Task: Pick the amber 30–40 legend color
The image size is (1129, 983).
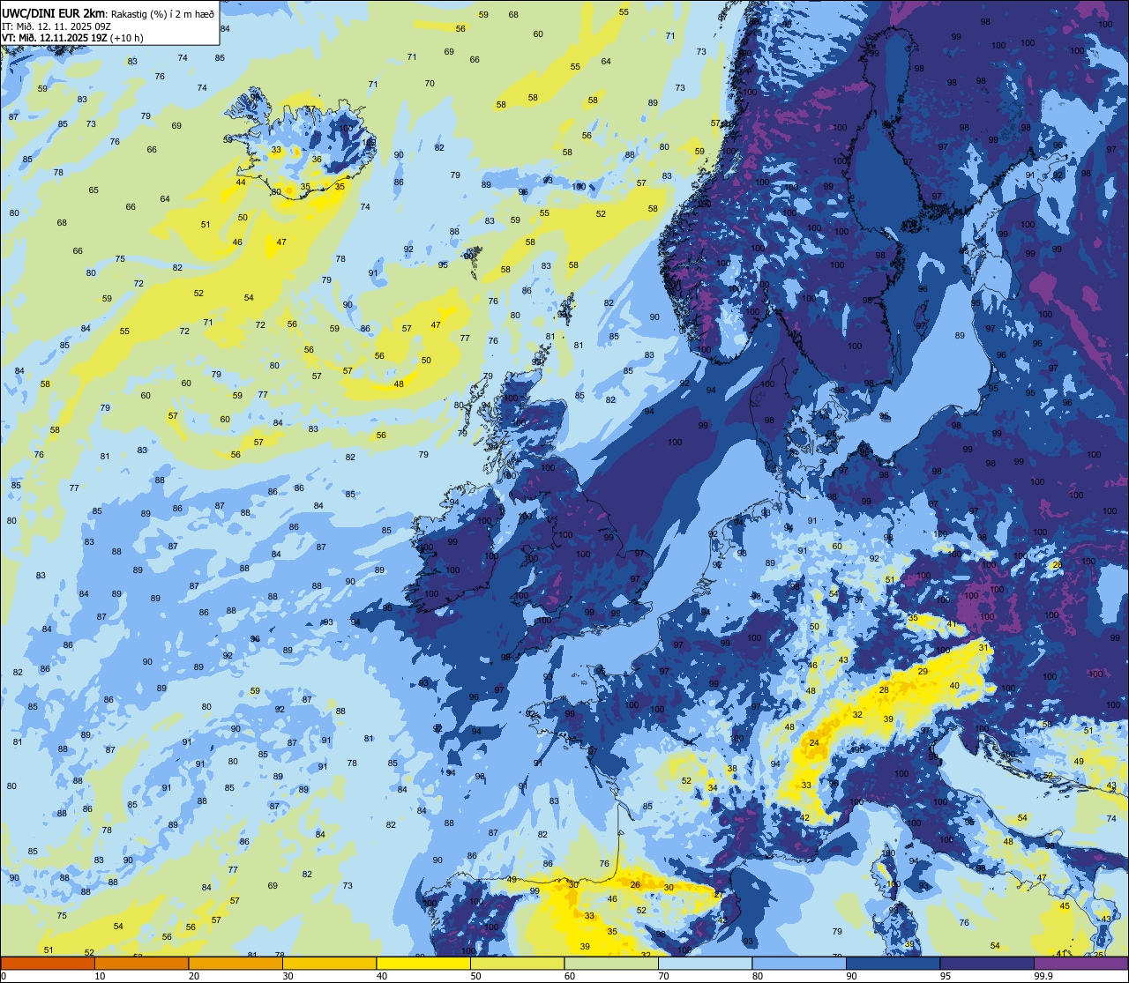Action: [x=329, y=963]
